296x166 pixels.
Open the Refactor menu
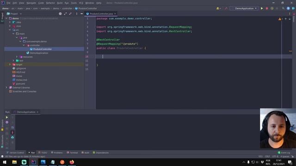pos(50,3)
